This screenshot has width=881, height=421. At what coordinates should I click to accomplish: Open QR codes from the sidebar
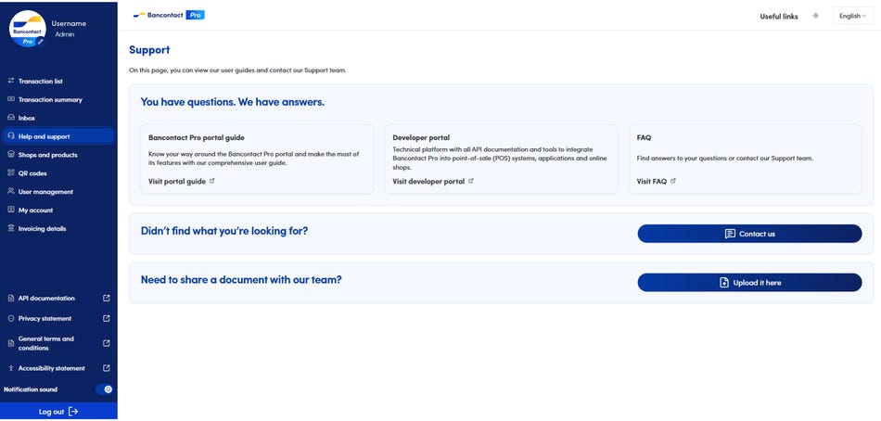[32, 173]
